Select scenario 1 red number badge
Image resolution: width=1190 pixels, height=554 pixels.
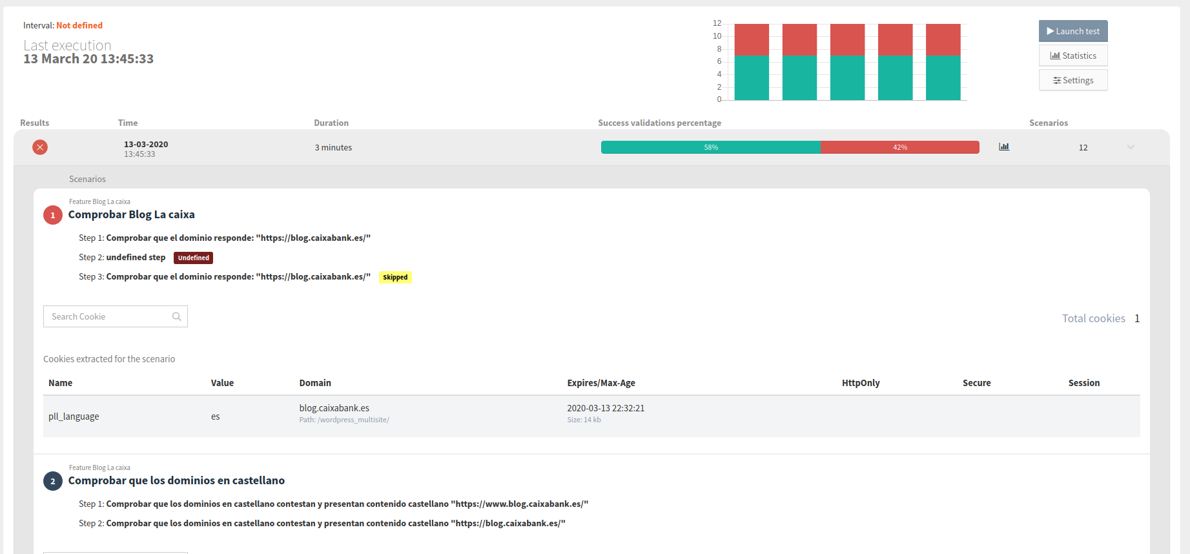53,215
